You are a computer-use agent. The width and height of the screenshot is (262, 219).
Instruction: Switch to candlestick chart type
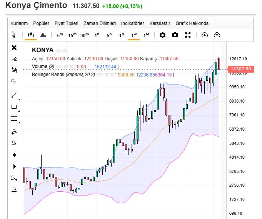(31, 35)
